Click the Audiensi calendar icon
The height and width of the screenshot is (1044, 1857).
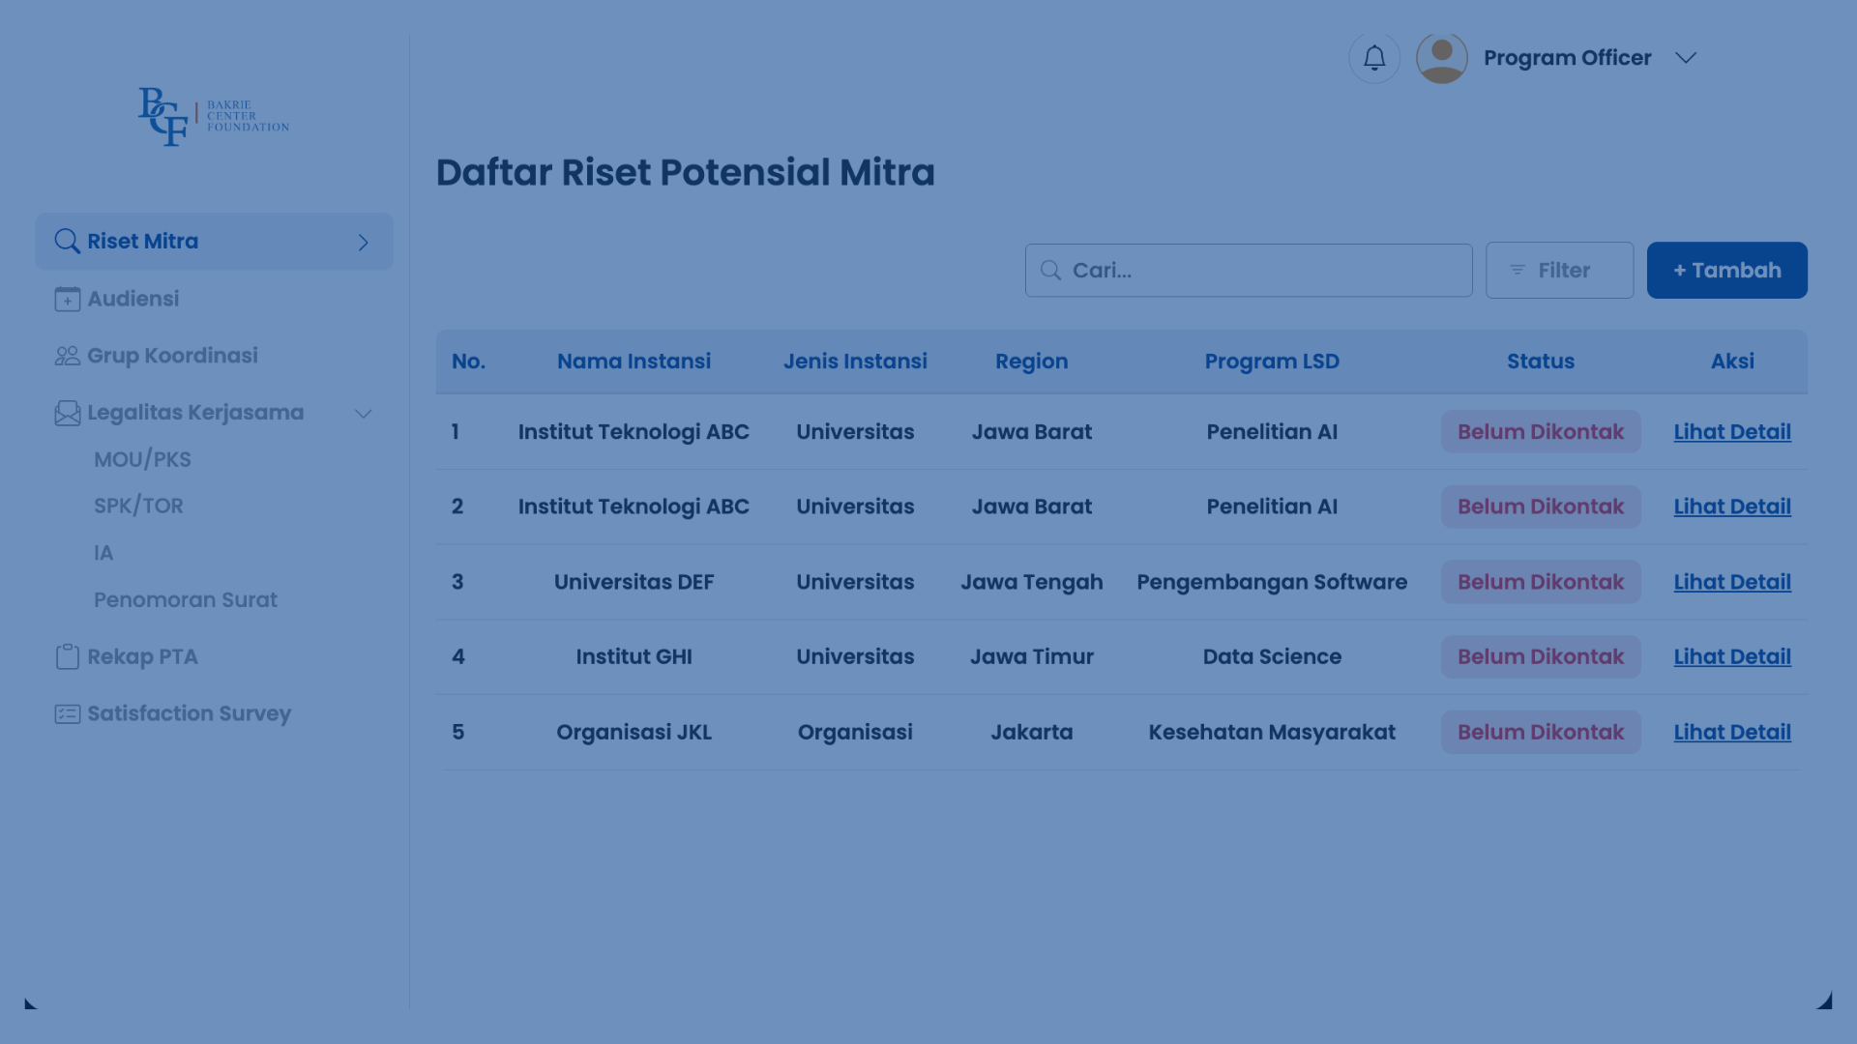click(x=68, y=299)
